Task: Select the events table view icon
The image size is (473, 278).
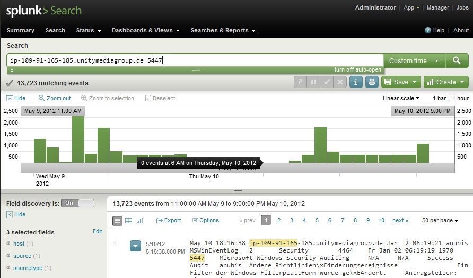Action: [128, 221]
